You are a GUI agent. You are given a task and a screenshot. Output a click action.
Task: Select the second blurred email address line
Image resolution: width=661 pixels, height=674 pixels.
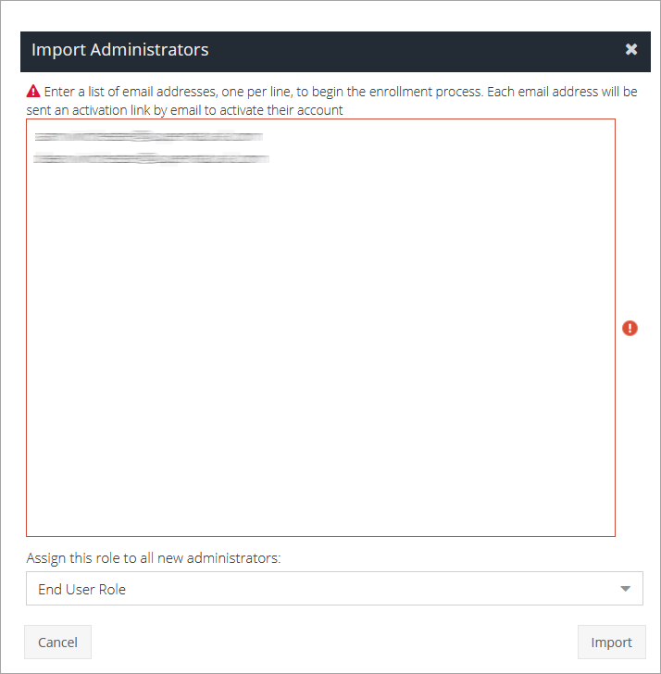(151, 159)
